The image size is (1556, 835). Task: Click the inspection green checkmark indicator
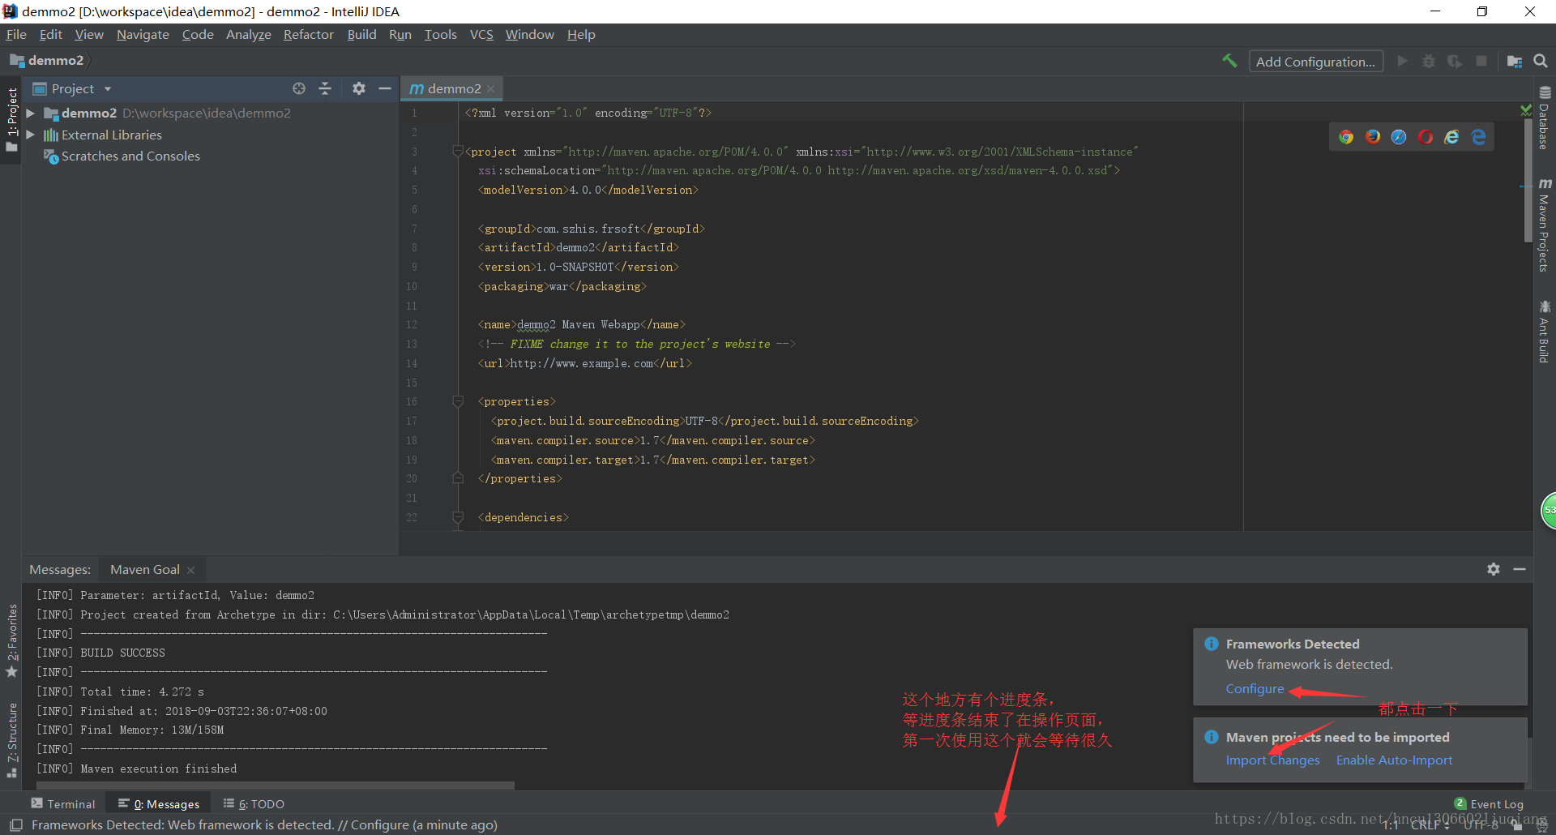[1526, 109]
